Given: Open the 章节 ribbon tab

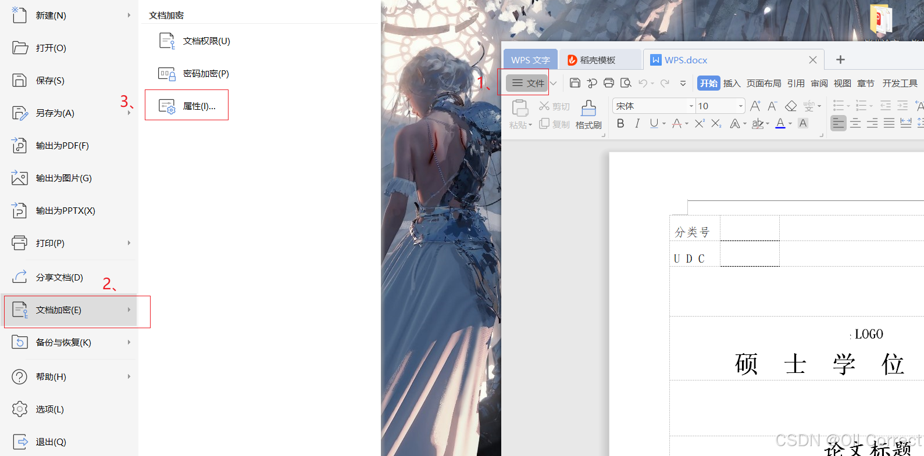Looking at the screenshot, I should [866, 83].
